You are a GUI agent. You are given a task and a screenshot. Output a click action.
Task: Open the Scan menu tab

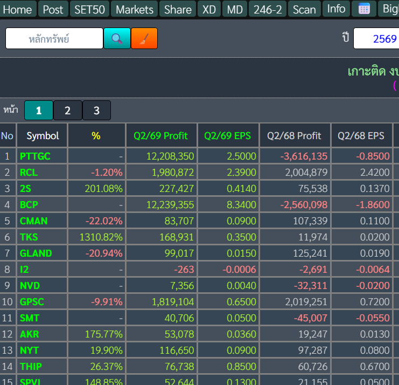coord(304,9)
